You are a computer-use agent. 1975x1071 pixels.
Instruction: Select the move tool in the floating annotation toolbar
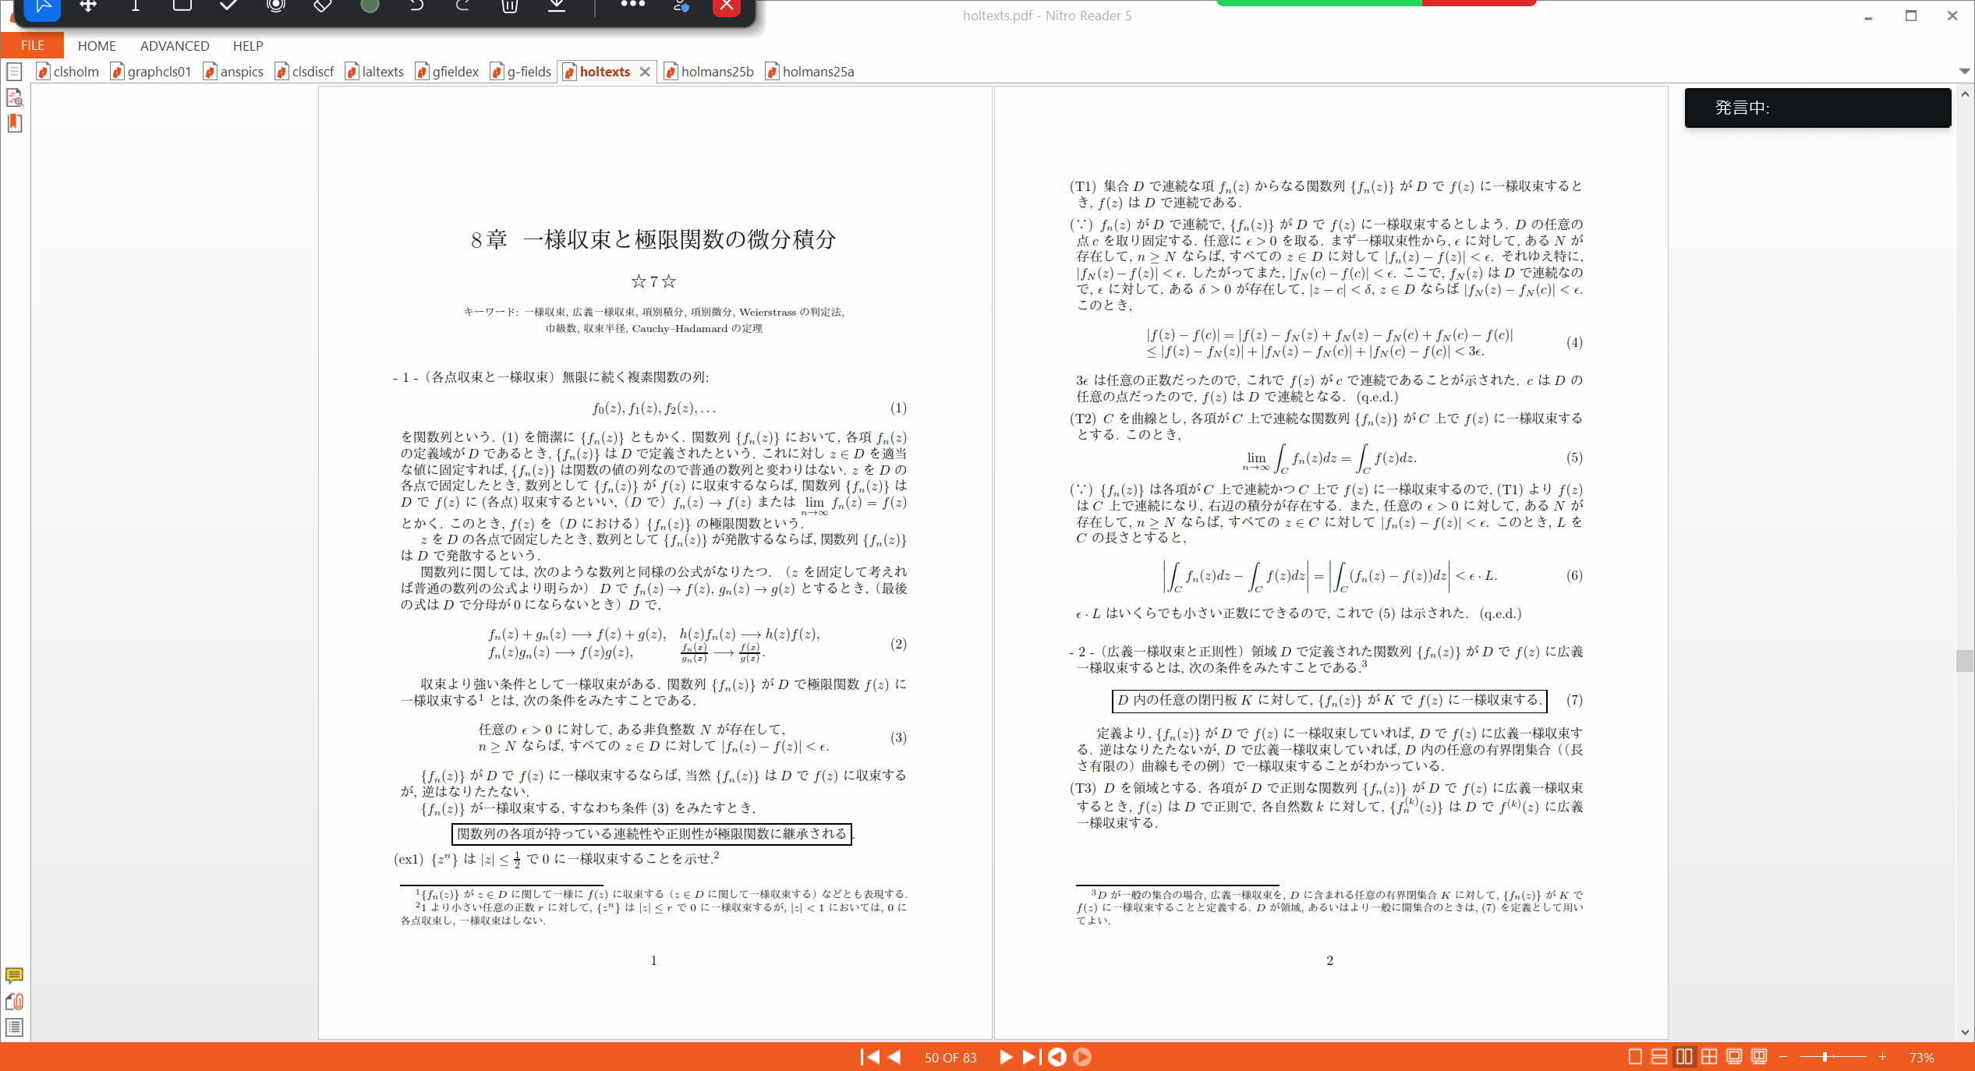[88, 6]
